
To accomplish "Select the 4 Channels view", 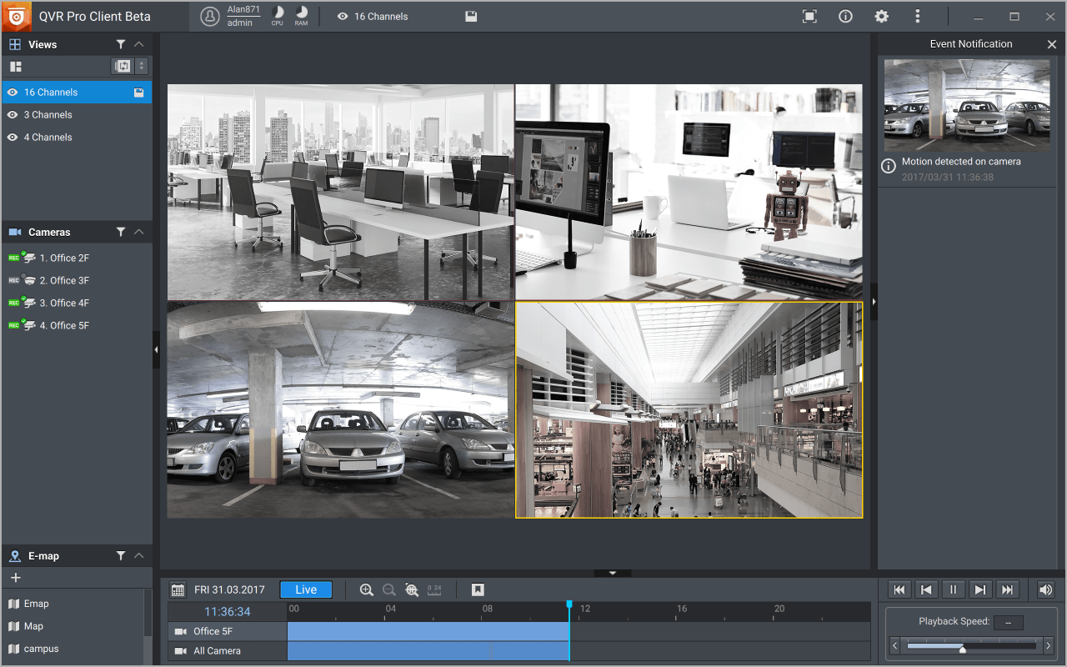I will point(48,138).
